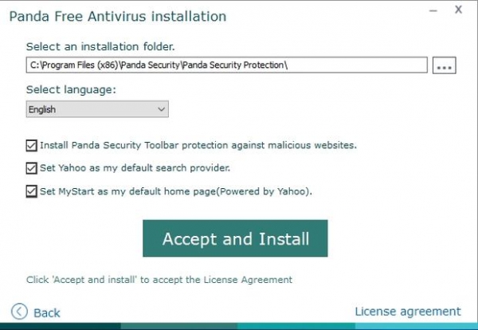Click the circular Back arrow icon
This screenshot has height=330, width=478.
19,312
